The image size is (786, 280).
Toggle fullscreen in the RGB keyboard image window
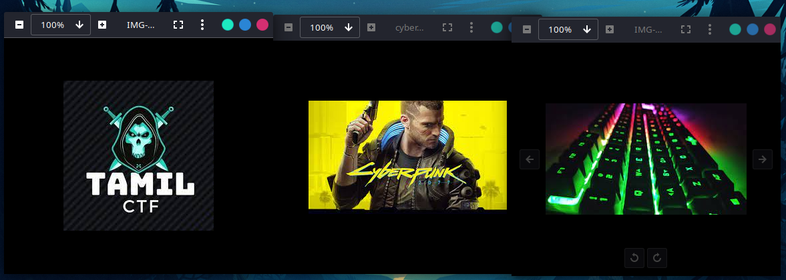(x=686, y=29)
